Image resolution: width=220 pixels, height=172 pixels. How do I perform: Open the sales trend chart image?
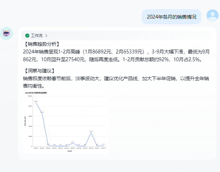(x=65, y=122)
